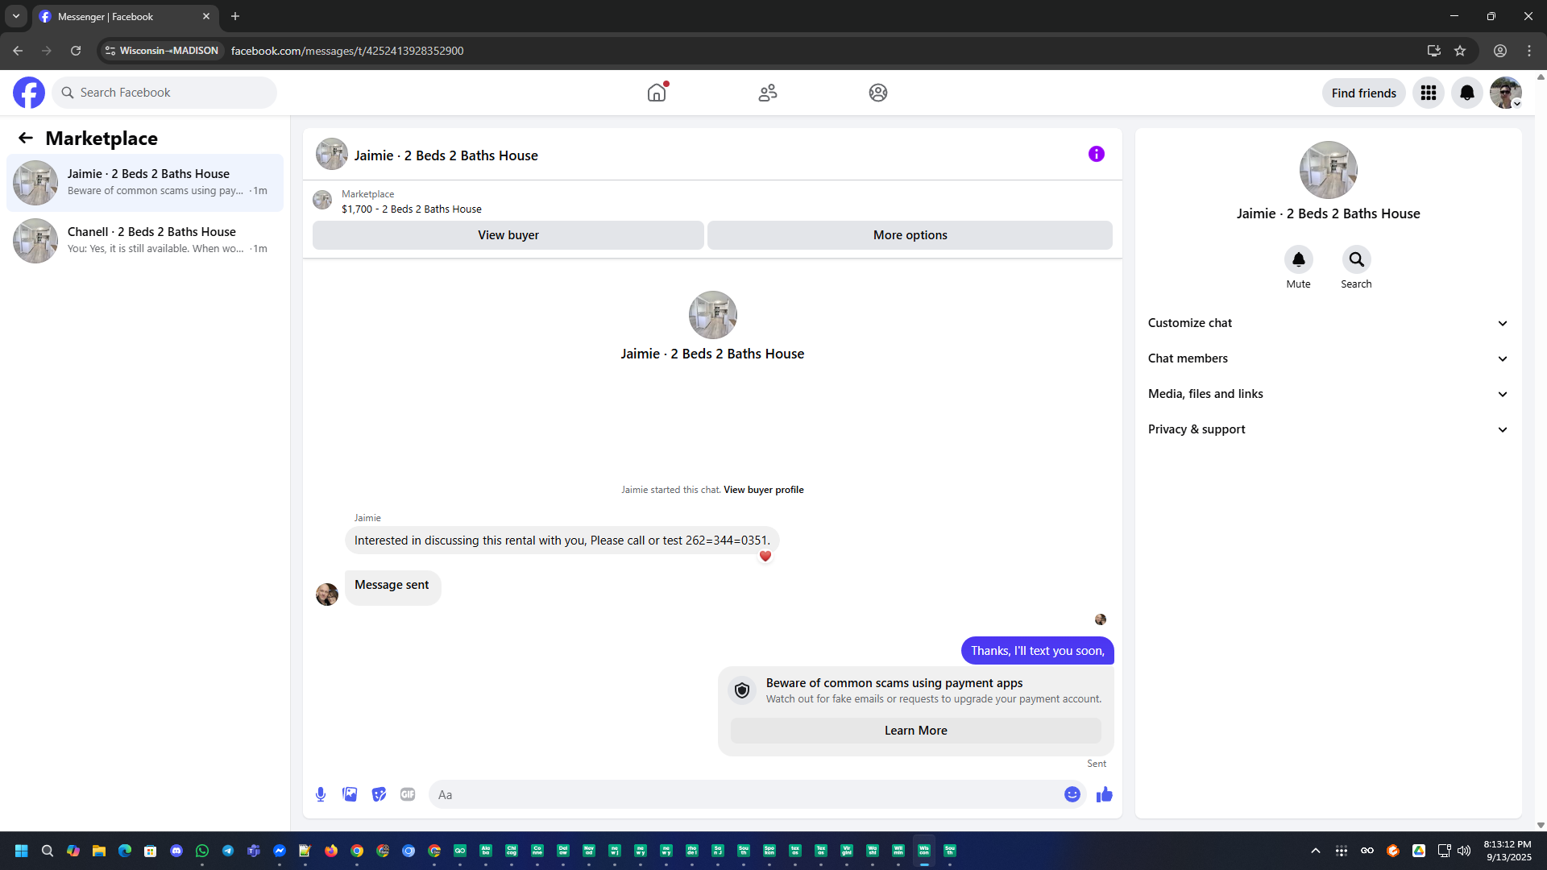
Task: Click the voice clip microphone icon
Action: pos(321,794)
